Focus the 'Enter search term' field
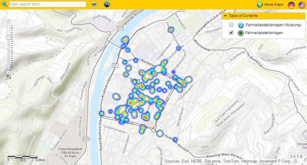The height and width of the screenshot is (165, 307). coord(47,4)
